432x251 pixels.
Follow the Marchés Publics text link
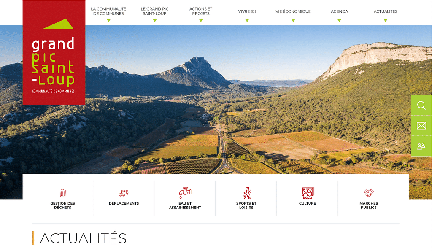369,205
